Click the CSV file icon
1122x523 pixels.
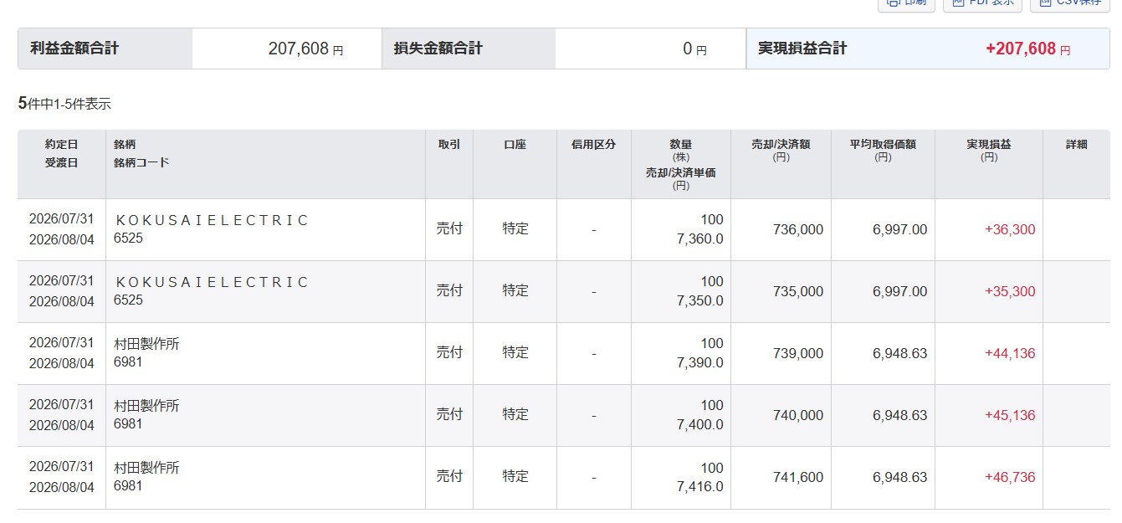[1045, 3]
